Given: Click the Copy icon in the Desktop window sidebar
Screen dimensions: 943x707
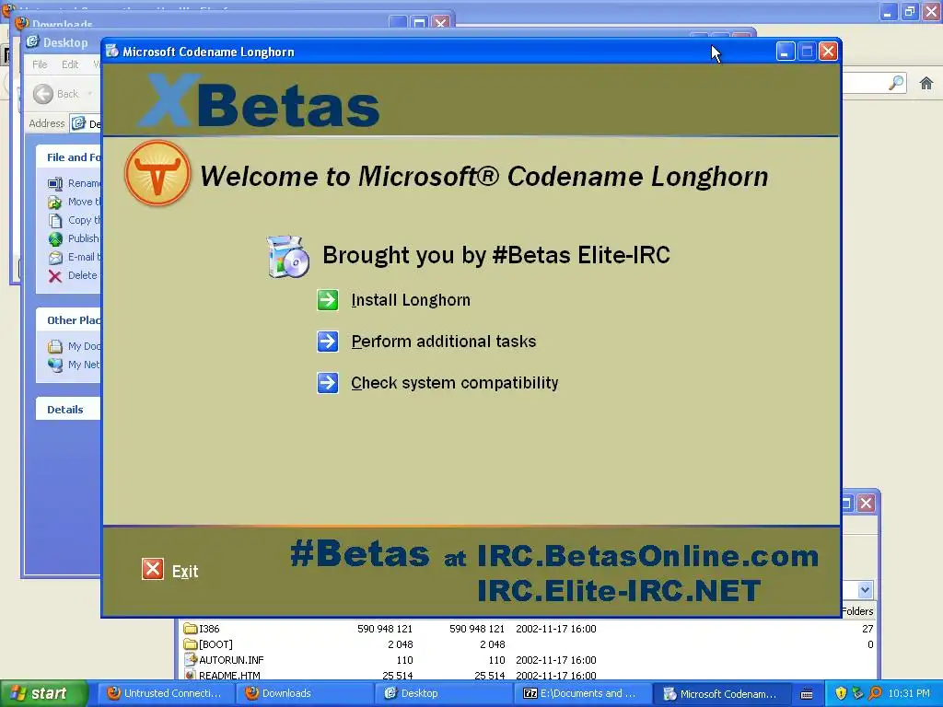Looking at the screenshot, I should click(x=55, y=220).
